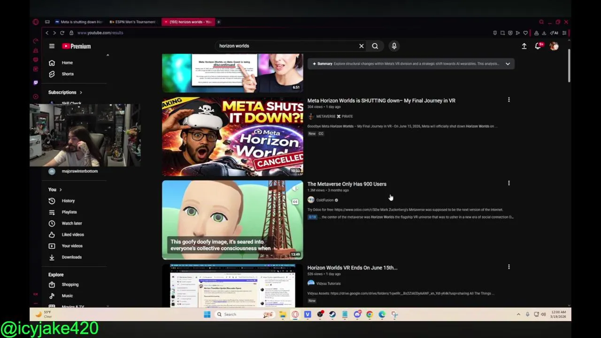Start voice search with microphone icon
The width and height of the screenshot is (601, 338).
pos(394,46)
